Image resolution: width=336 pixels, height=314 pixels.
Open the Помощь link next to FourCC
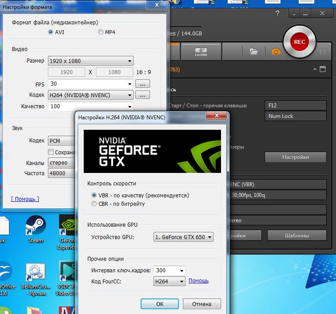tap(198, 281)
